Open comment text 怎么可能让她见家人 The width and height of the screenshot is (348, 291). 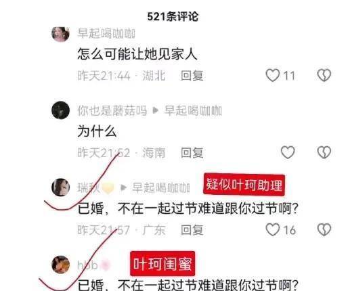tap(137, 54)
